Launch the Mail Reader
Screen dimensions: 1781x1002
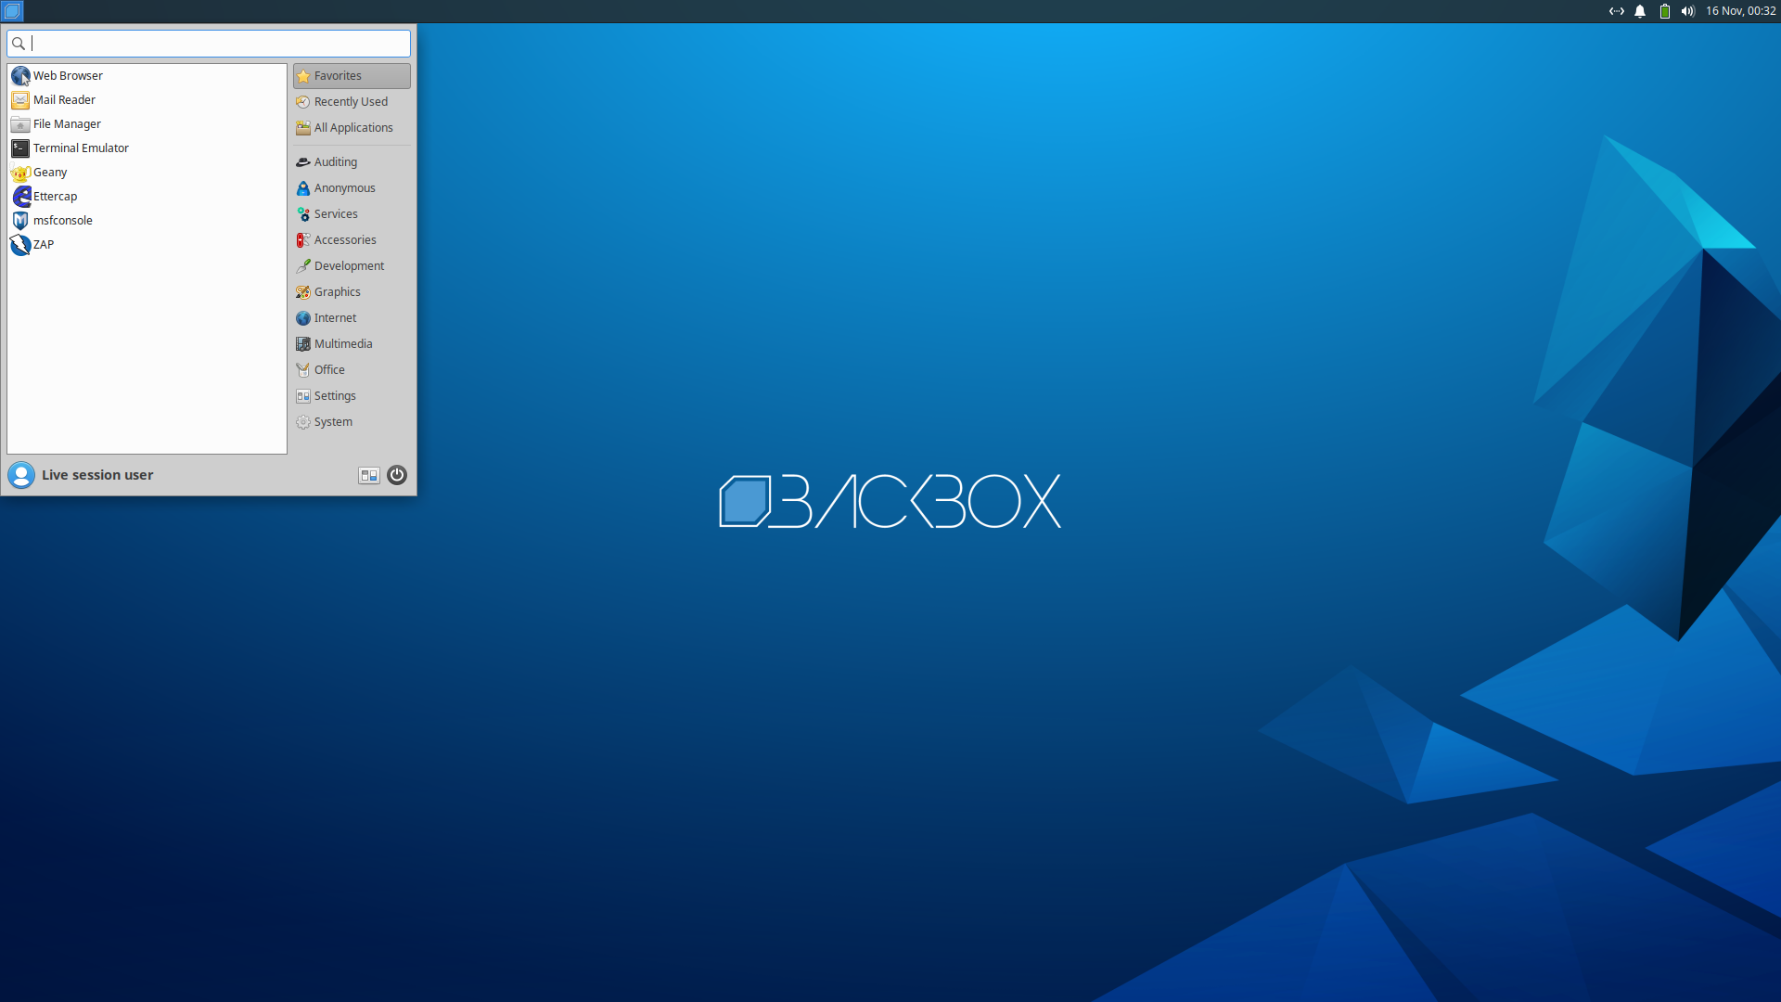(64, 99)
